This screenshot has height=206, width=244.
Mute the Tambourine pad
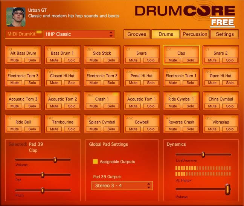54,129
